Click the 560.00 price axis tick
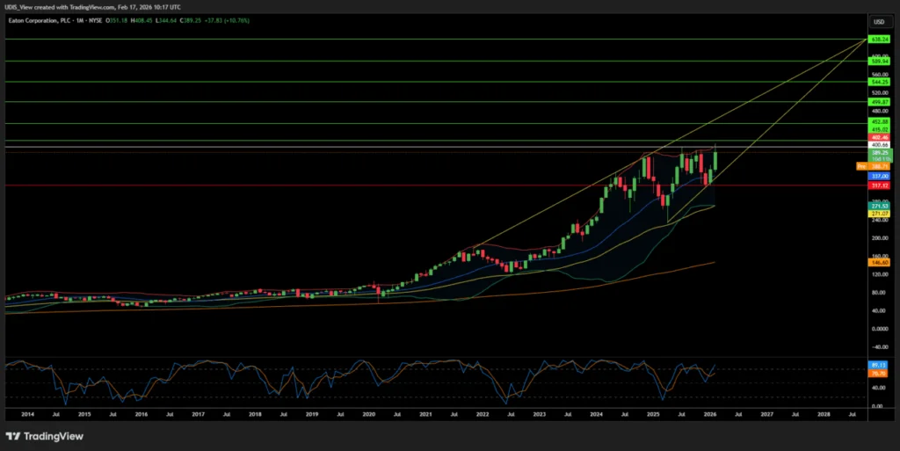The height and width of the screenshot is (451, 900). click(879, 75)
